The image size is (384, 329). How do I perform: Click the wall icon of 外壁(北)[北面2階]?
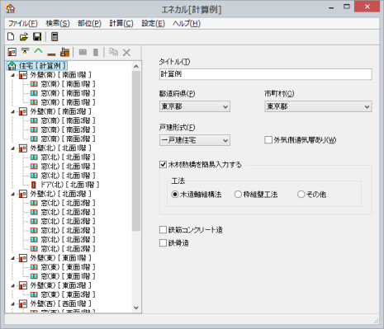23,194
